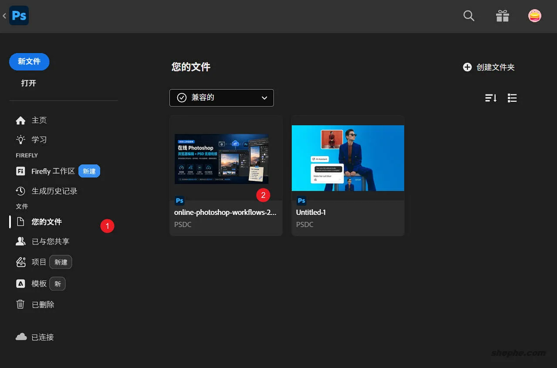The height and width of the screenshot is (368, 557).
Task: Select 您的文件 in sidebar
Action: [47, 222]
